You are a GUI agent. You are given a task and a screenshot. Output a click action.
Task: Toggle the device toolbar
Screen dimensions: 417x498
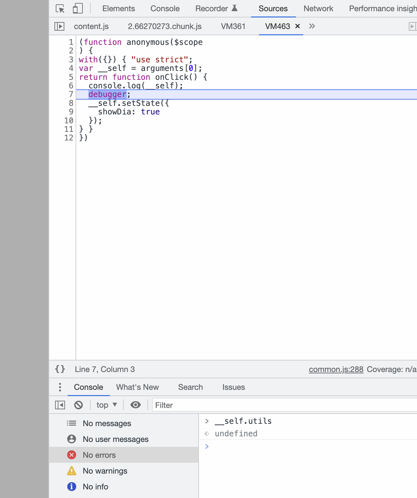pos(77,8)
